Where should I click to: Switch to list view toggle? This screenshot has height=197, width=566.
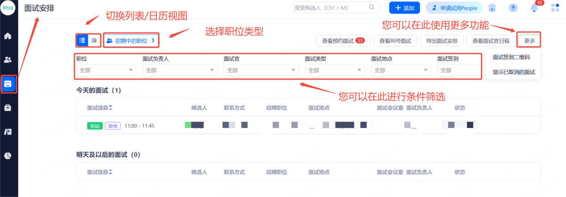[x=82, y=40]
